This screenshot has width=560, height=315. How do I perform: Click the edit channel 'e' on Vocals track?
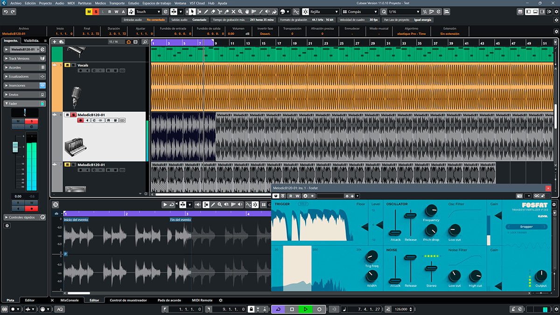tap(94, 71)
